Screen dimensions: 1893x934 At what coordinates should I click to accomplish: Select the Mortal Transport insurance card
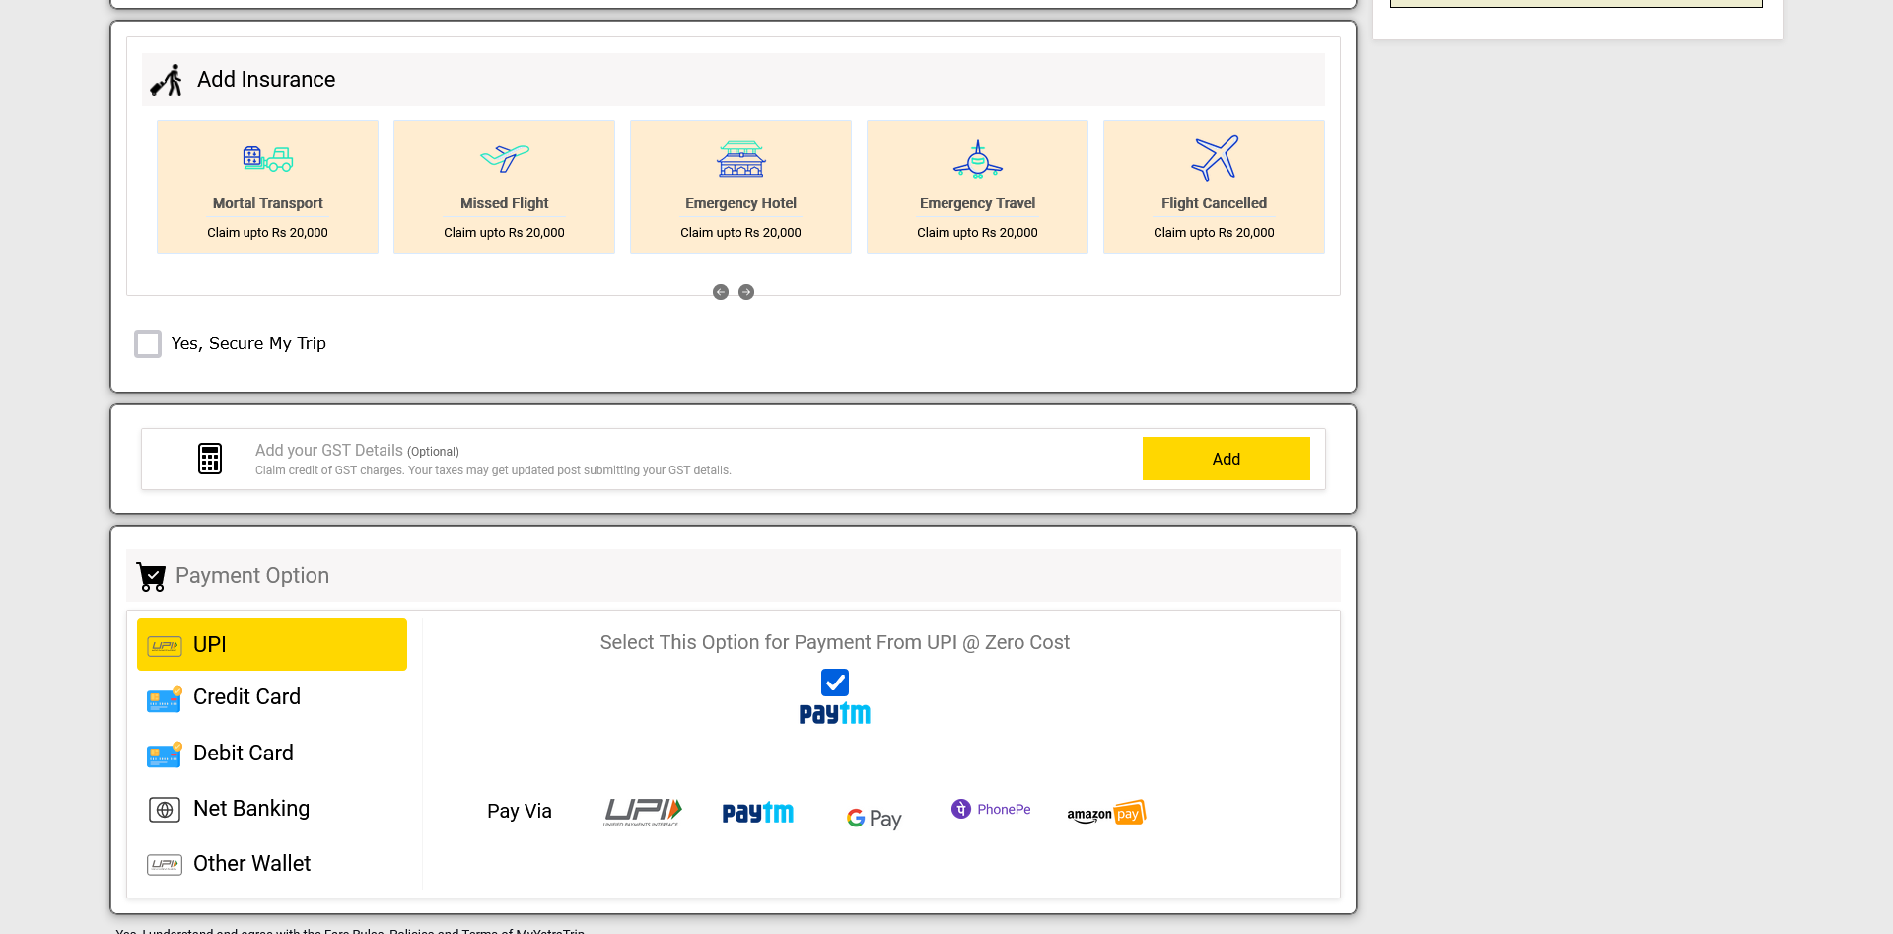267,187
